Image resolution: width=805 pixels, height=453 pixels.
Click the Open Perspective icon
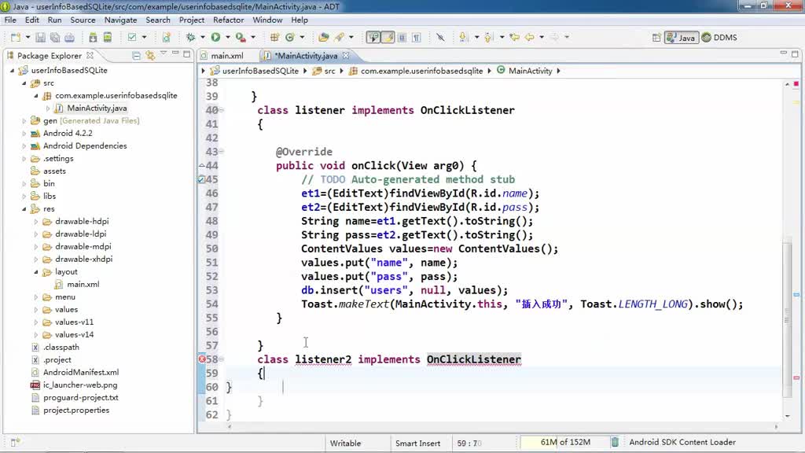(656, 38)
